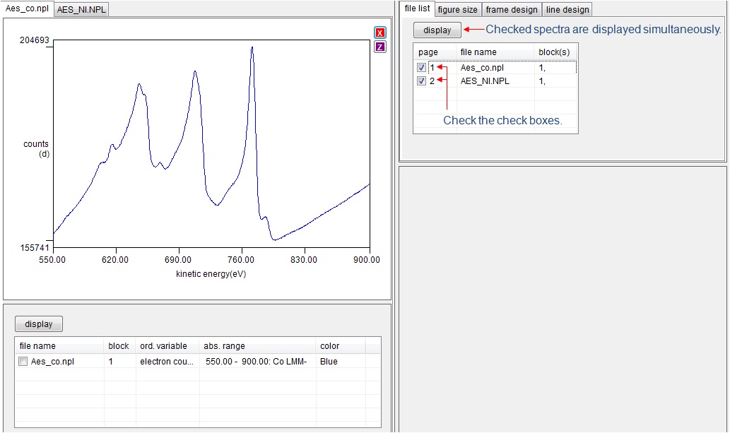Click the kinetic energy(eV) axis label

[211, 274]
